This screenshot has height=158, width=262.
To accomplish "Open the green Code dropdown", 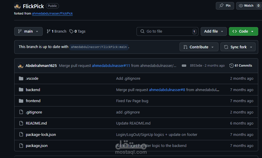I will point(243,31).
